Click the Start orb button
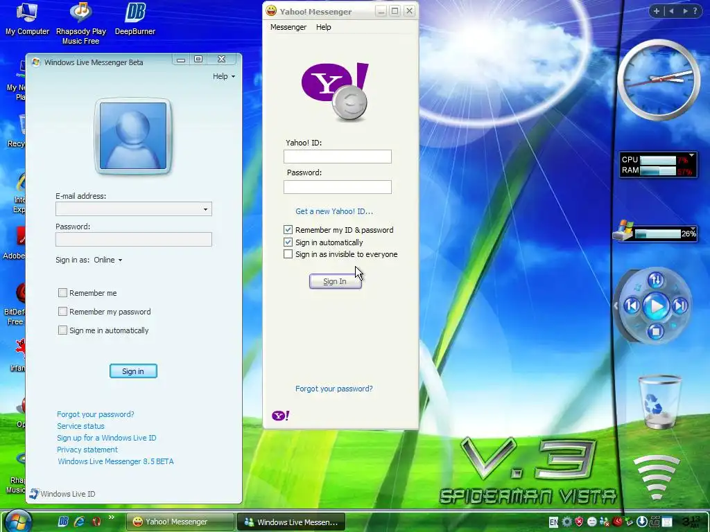 pyautogui.click(x=18, y=521)
